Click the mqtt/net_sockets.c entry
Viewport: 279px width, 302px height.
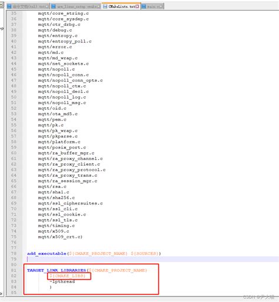tap(63, 63)
